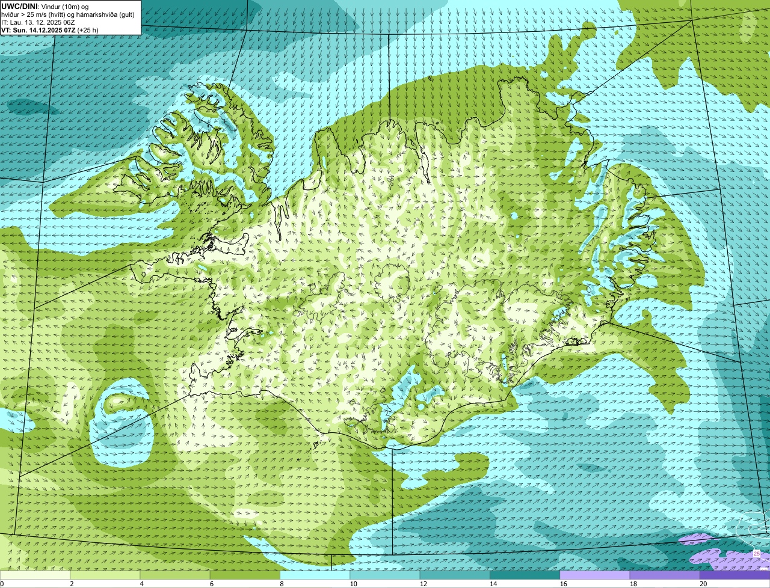The width and height of the screenshot is (770, 588).
Task: Click the '25' gust contour label on map
Action: click(757, 553)
